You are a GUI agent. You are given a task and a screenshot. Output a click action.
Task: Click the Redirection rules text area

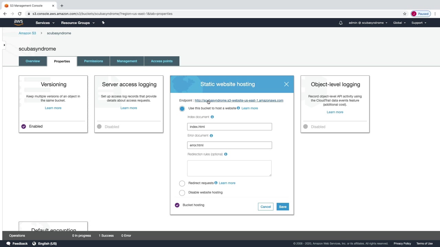click(x=229, y=168)
